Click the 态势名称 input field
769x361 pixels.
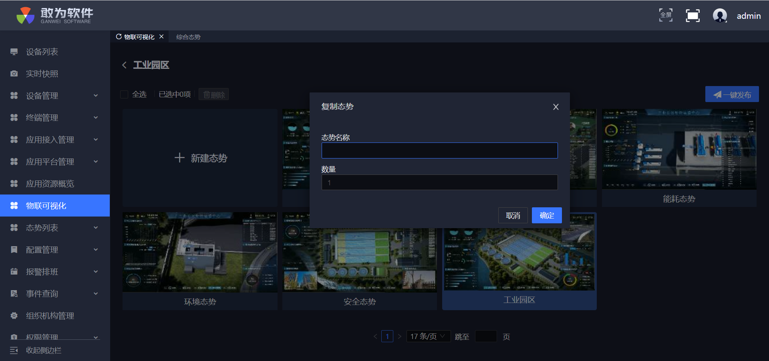point(439,150)
